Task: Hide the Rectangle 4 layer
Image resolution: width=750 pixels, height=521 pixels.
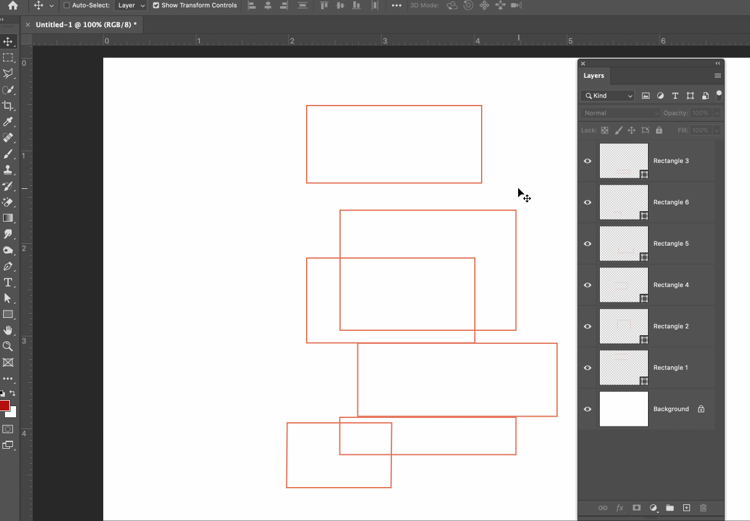Action: click(x=587, y=285)
